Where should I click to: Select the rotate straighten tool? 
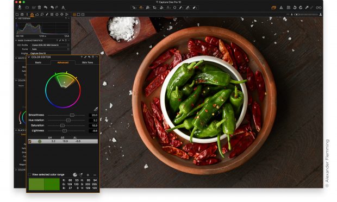coord(161,8)
